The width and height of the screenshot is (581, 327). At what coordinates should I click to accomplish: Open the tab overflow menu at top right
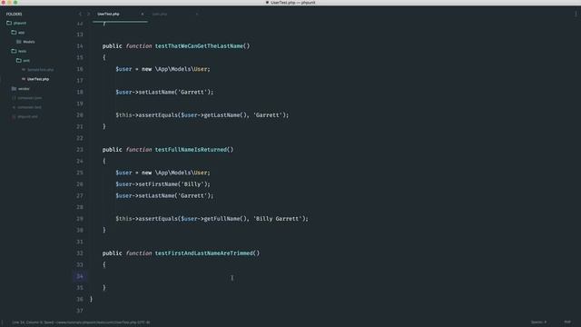[x=576, y=15]
